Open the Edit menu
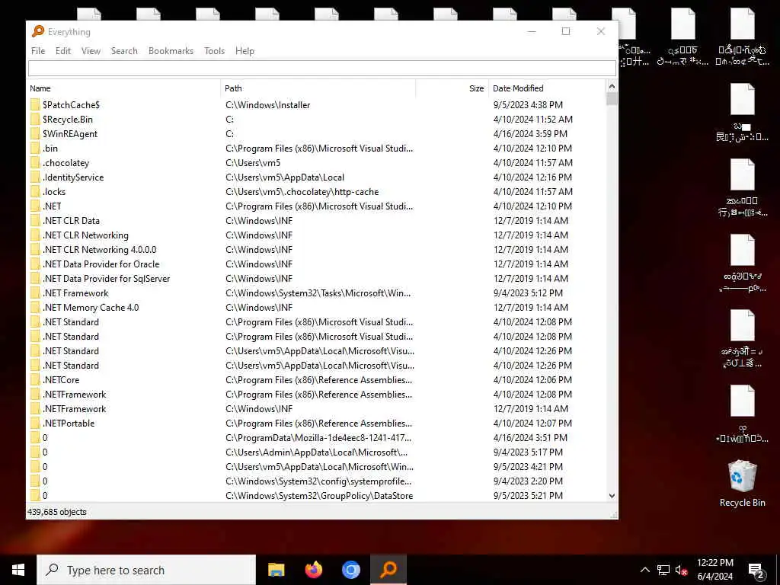This screenshot has height=585, width=780. pyautogui.click(x=62, y=51)
